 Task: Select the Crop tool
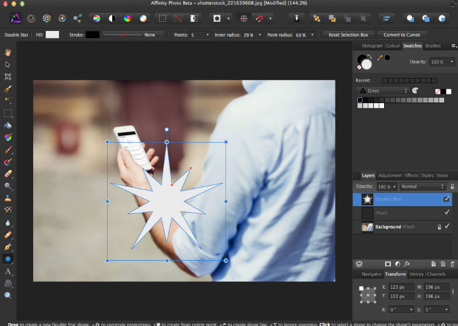pos(8,76)
